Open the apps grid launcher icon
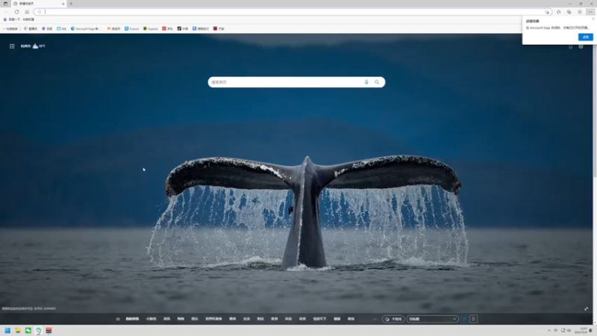597x336 pixels. (x=12, y=46)
